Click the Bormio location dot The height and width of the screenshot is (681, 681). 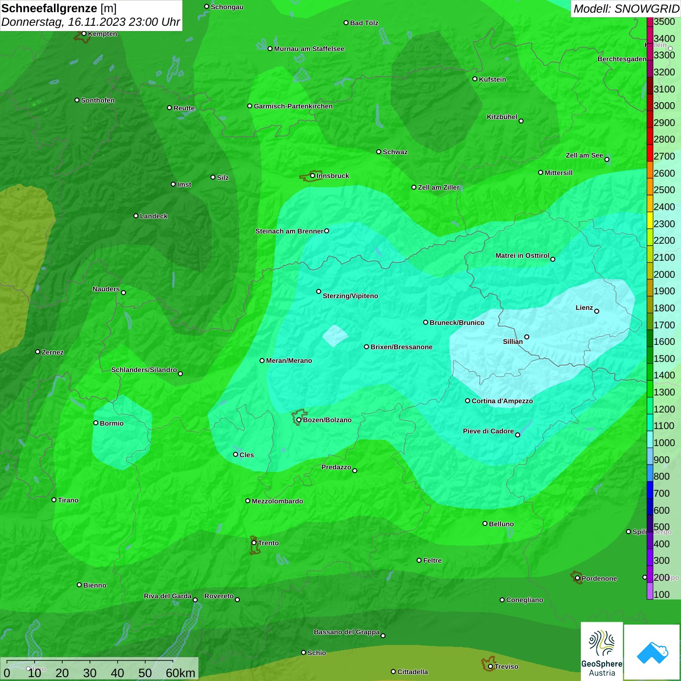[96, 423]
